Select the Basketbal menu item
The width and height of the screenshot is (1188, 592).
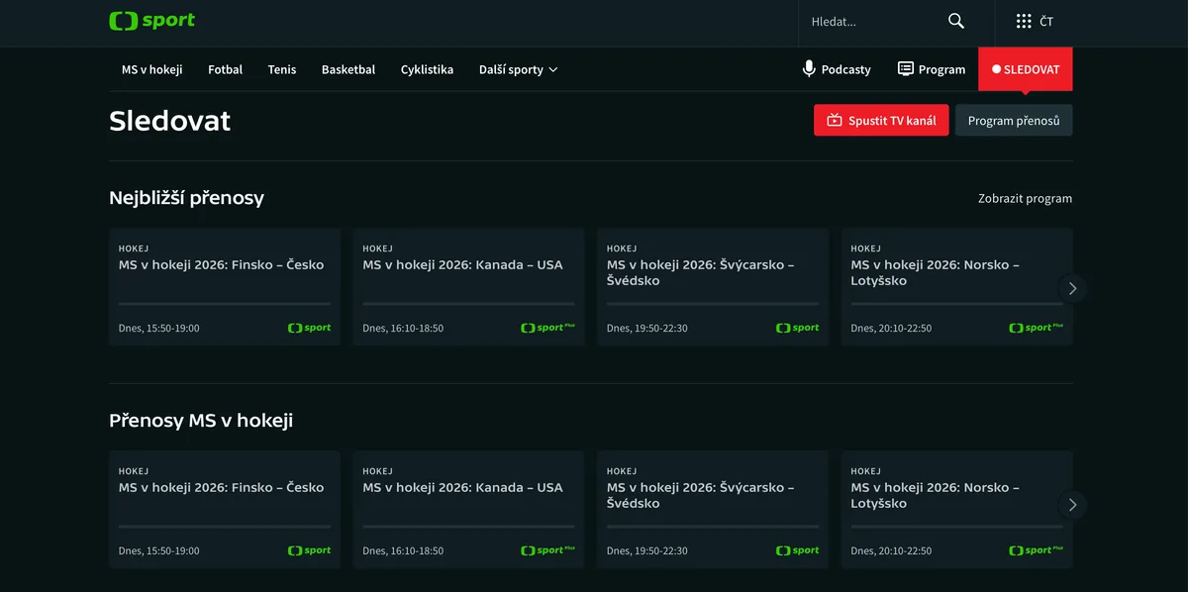point(348,69)
